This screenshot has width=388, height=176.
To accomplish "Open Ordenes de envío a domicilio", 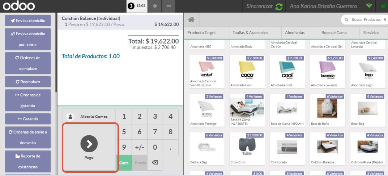I will [x=28, y=137].
